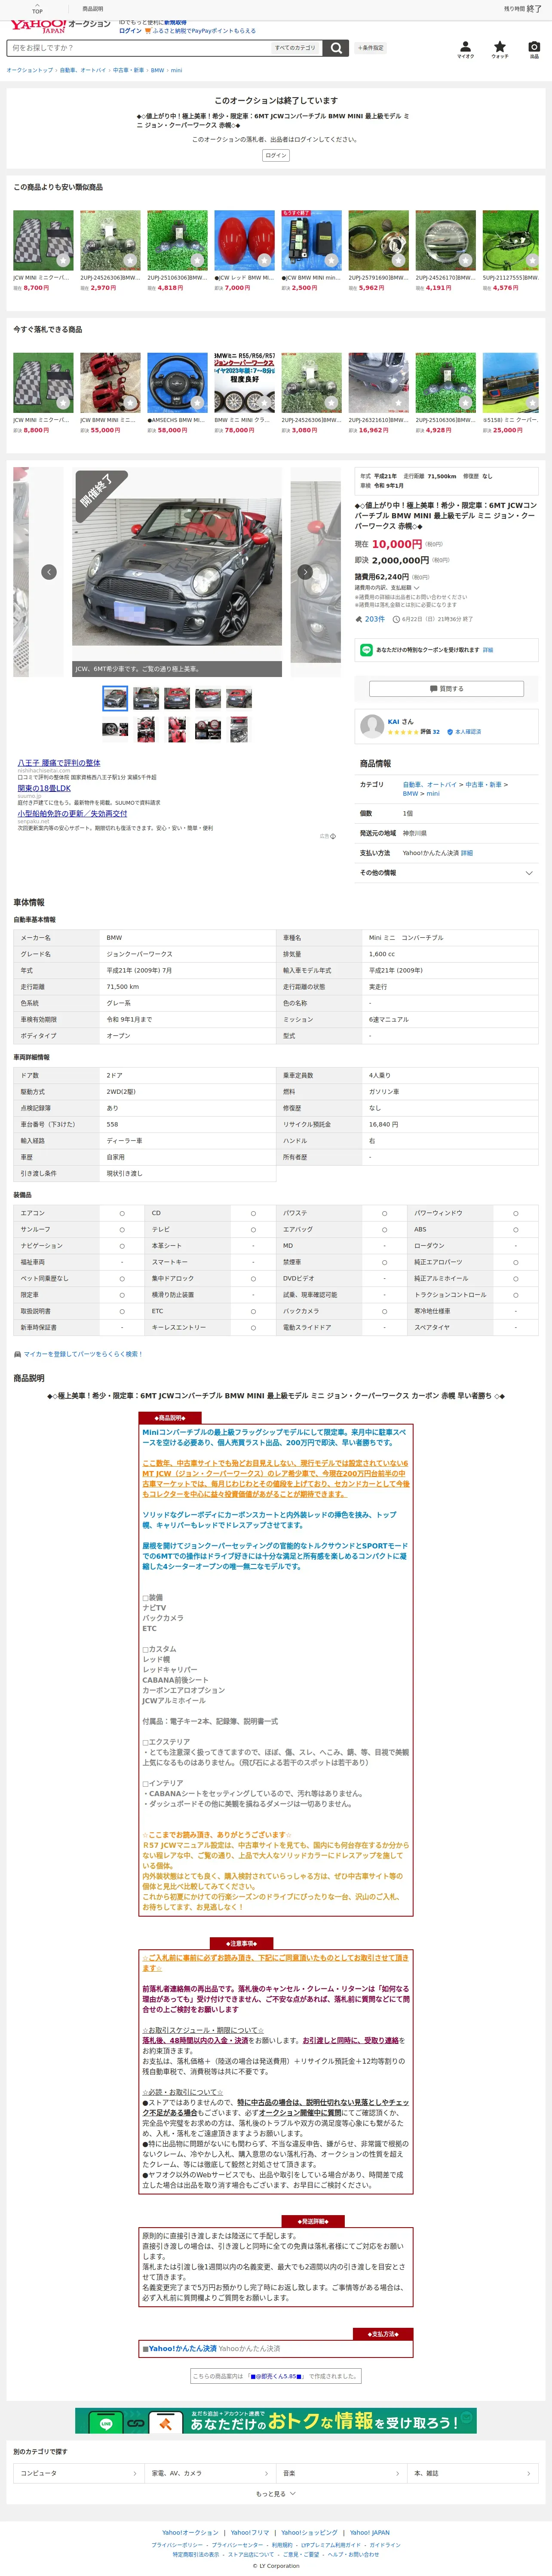Image resolution: width=552 pixels, height=2576 pixels.
Task: Click seller name KAI link
Action: pyautogui.click(x=394, y=721)
